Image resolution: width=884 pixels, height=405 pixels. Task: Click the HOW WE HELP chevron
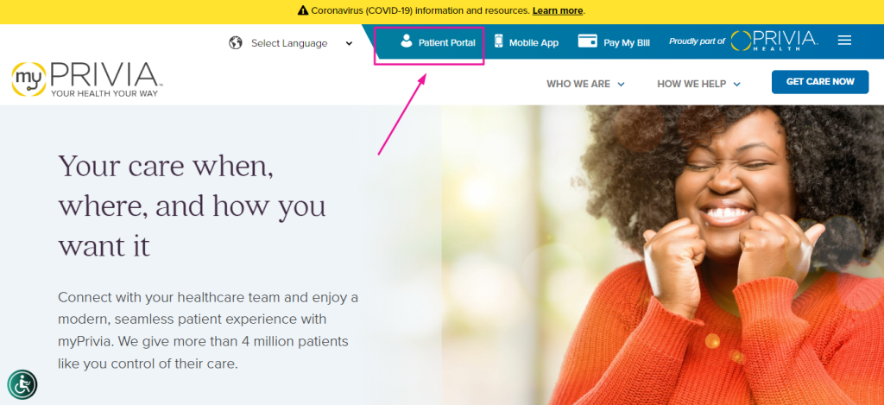tap(737, 84)
